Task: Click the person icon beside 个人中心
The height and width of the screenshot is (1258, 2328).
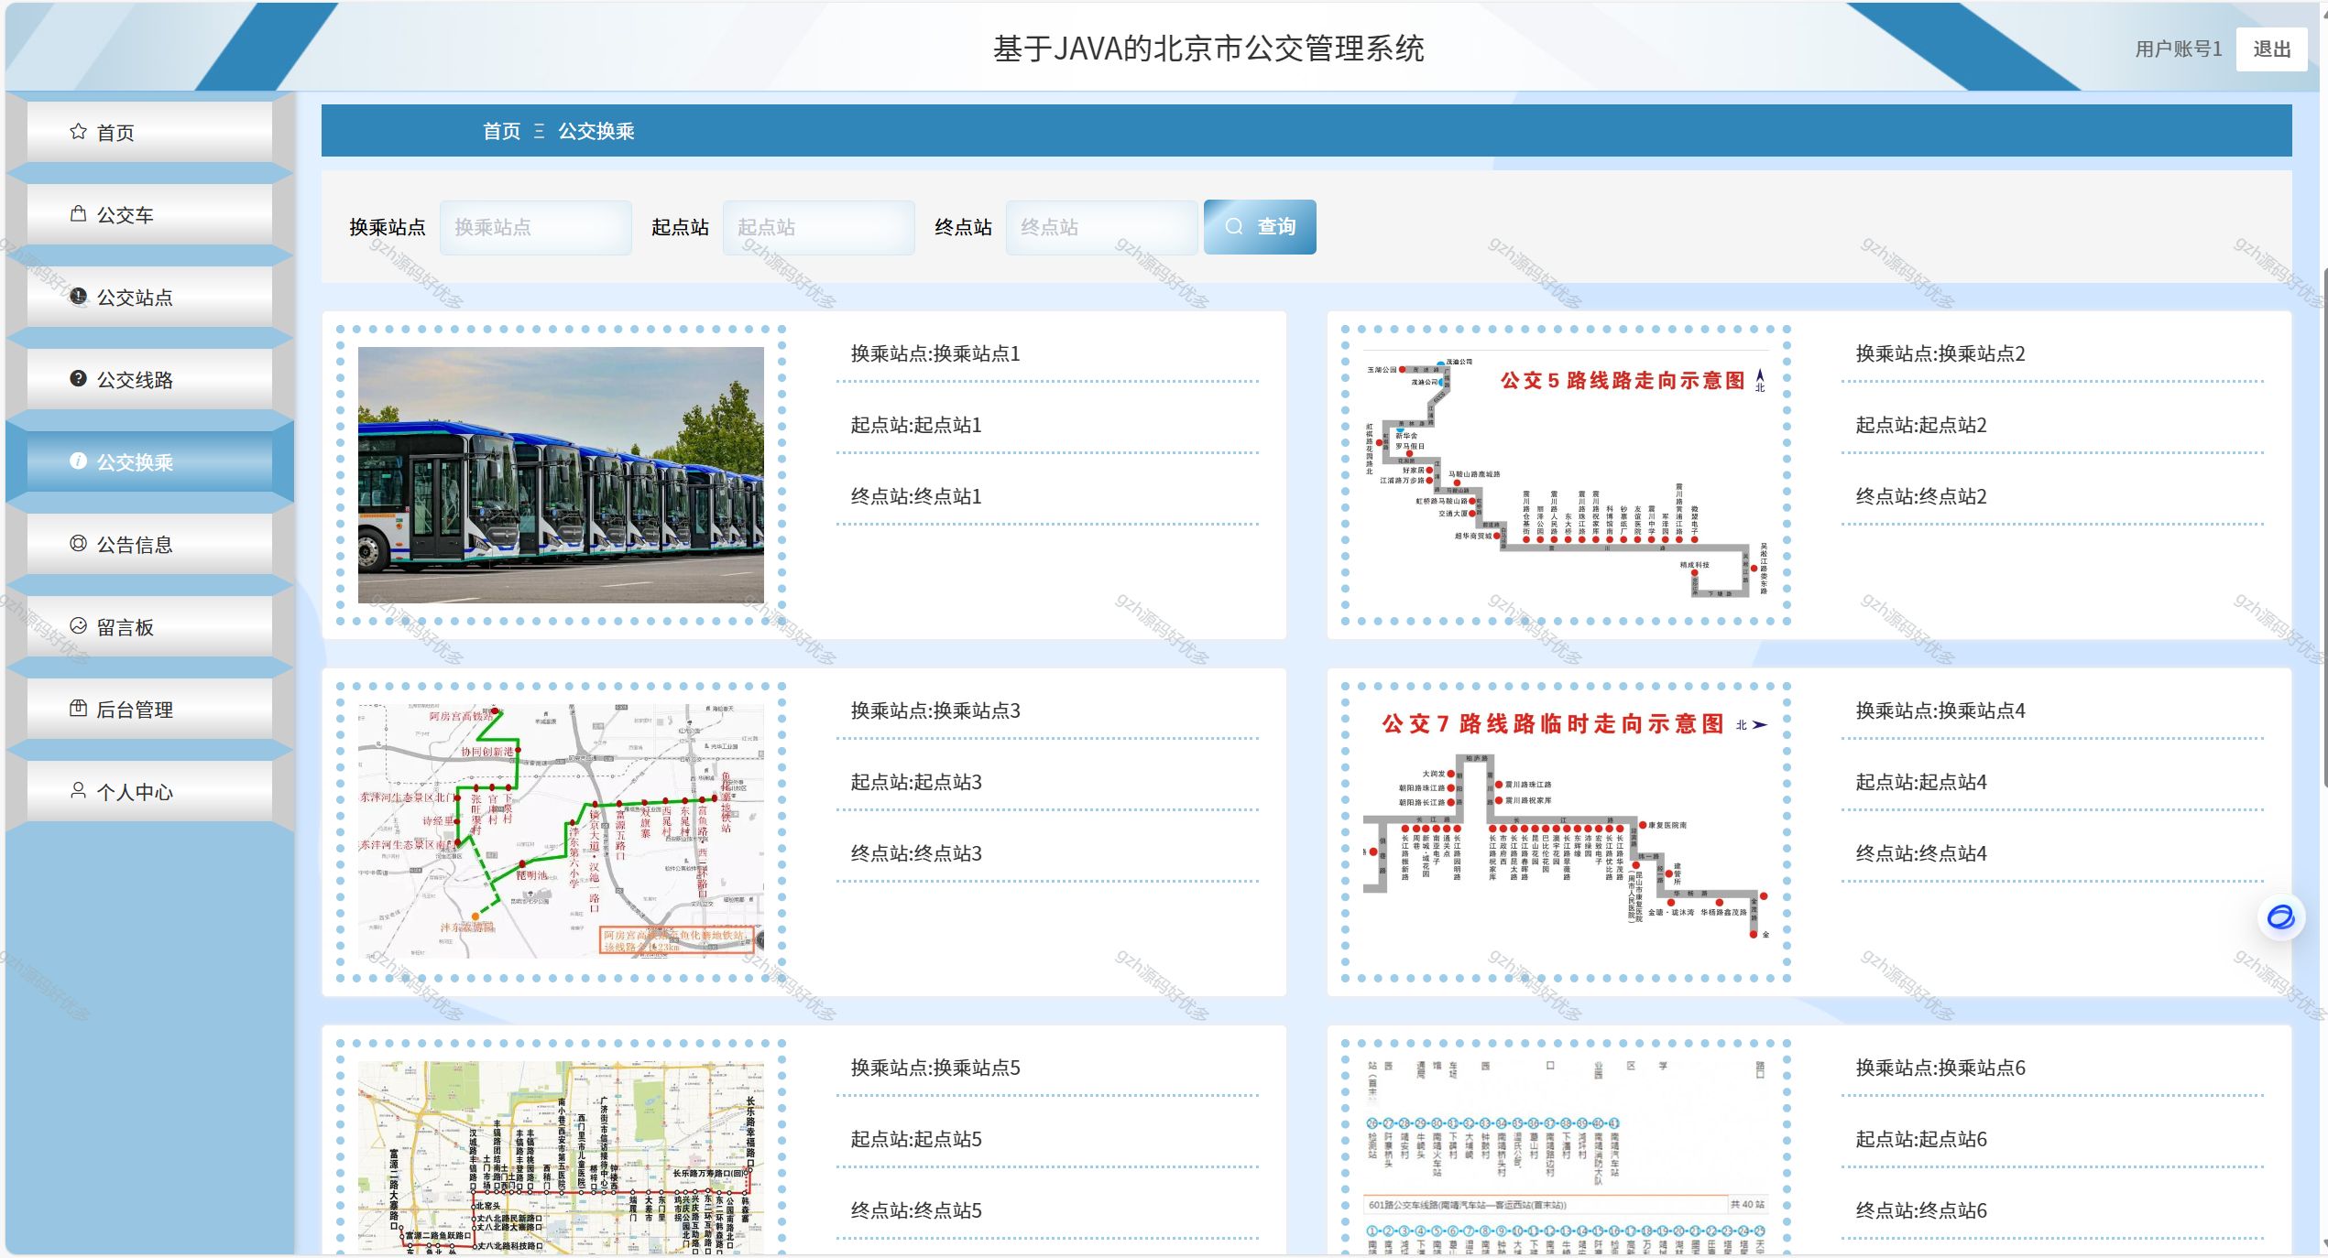Action: (x=78, y=791)
